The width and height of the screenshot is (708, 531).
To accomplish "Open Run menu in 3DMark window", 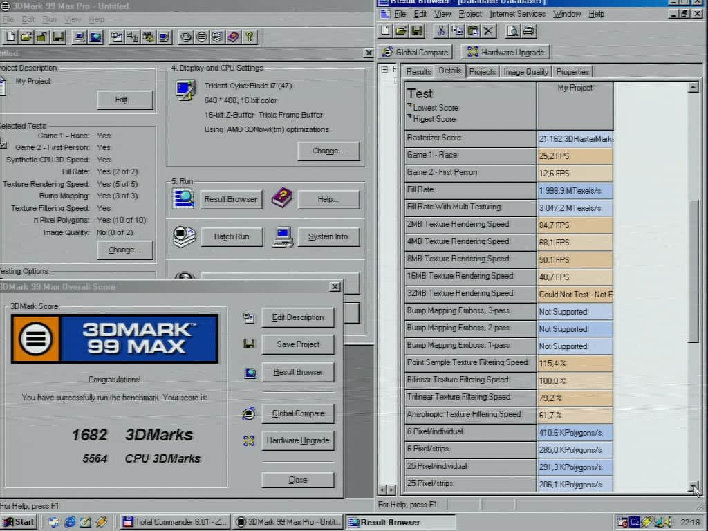I will pyautogui.click(x=50, y=19).
